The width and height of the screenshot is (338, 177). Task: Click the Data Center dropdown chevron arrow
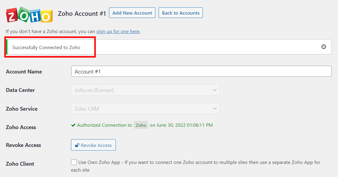(x=214, y=90)
